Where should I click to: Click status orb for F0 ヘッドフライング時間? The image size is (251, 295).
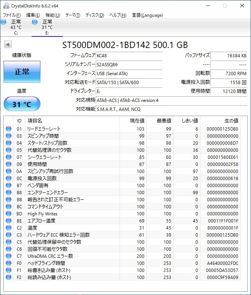(x=9, y=263)
